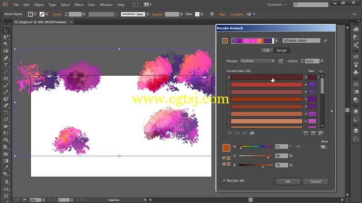Toggle recolor arrow for bright red second row
The image size is (362, 203).
click(x=305, y=85)
